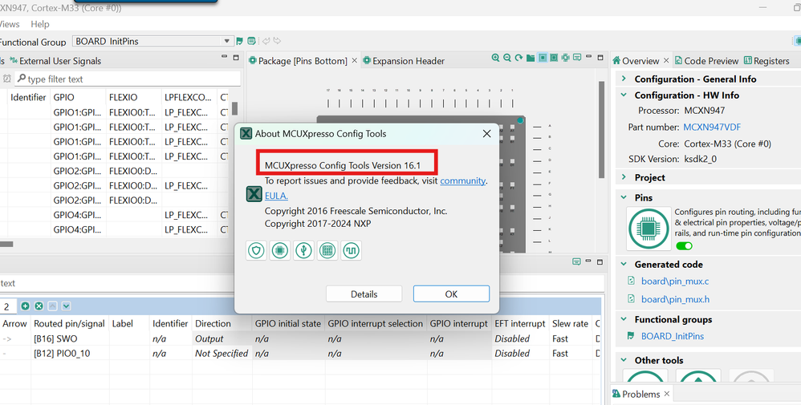Open the Functional Group BOARD_InitPins dropdown
Screen dimensions: 801x405
[x=226, y=41]
